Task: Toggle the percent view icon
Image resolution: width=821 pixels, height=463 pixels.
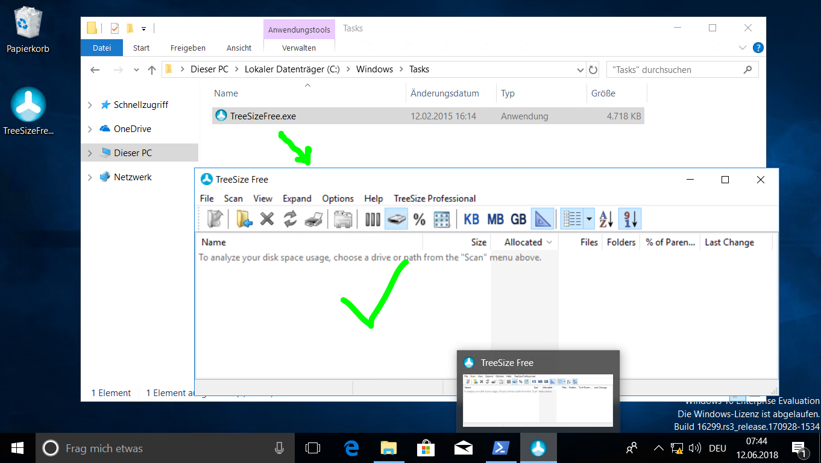Action: click(420, 219)
